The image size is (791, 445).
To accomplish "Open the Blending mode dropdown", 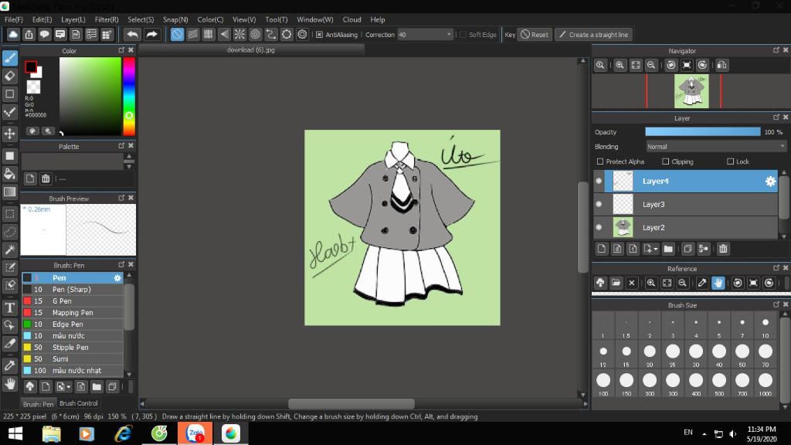I will (716, 146).
